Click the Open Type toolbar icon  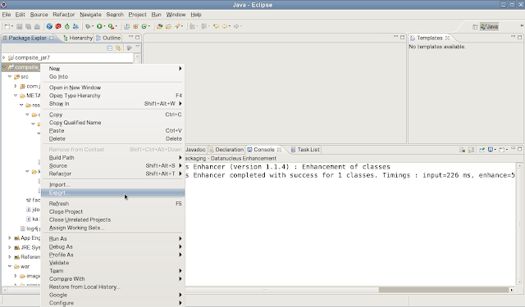tap(160, 26)
